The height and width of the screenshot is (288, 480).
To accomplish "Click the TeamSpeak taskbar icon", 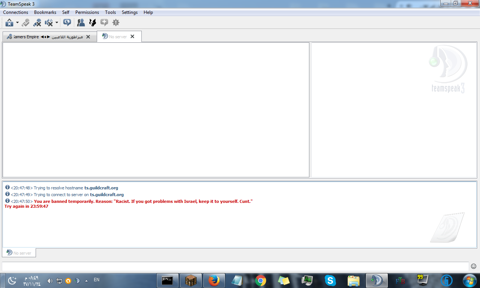I will click(x=377, y=280).
